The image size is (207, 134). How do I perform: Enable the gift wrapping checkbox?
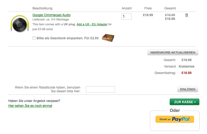point(34,38)
